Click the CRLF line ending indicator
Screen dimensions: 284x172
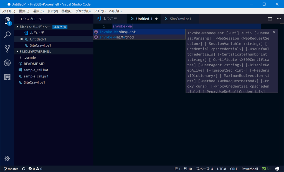click(x=234, y=169)
